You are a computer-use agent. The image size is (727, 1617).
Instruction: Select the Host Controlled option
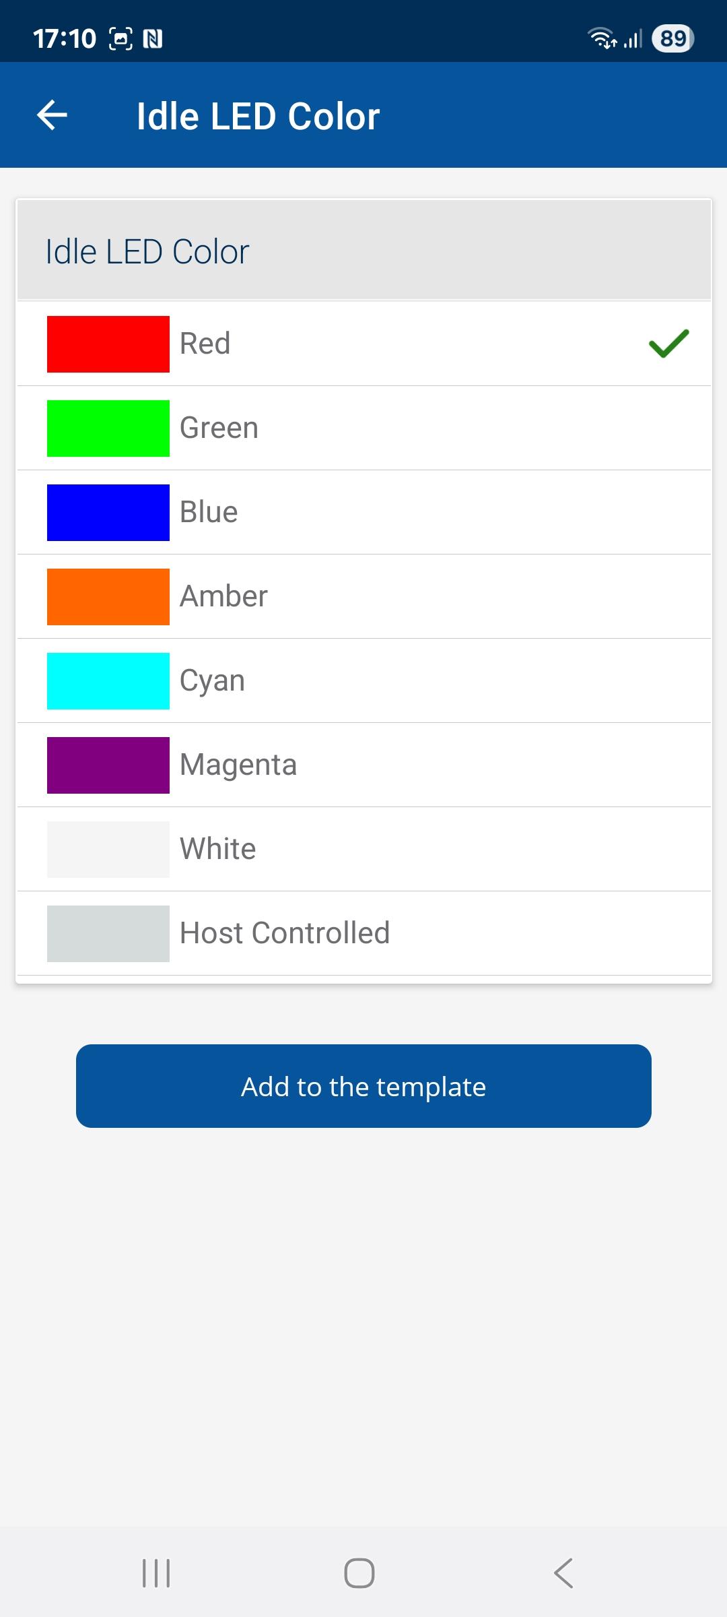364,933
